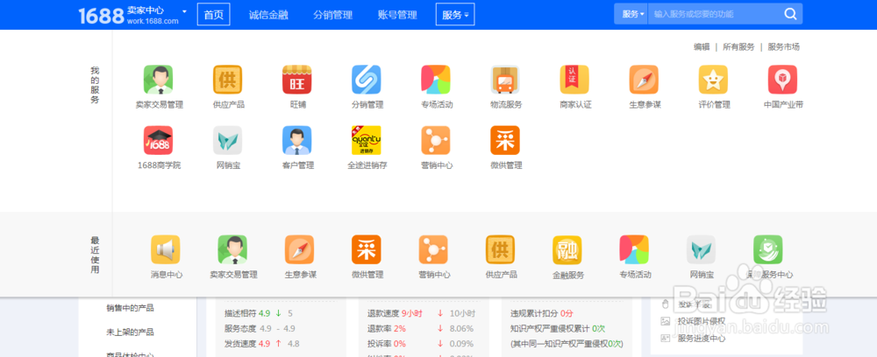Viewport: 877px width, 357px height.
Task: Click the 编辑 link
Action: [x=702, y=47]
